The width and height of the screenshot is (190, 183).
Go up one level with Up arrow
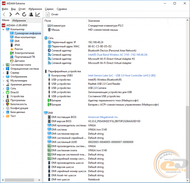(18, 14)
